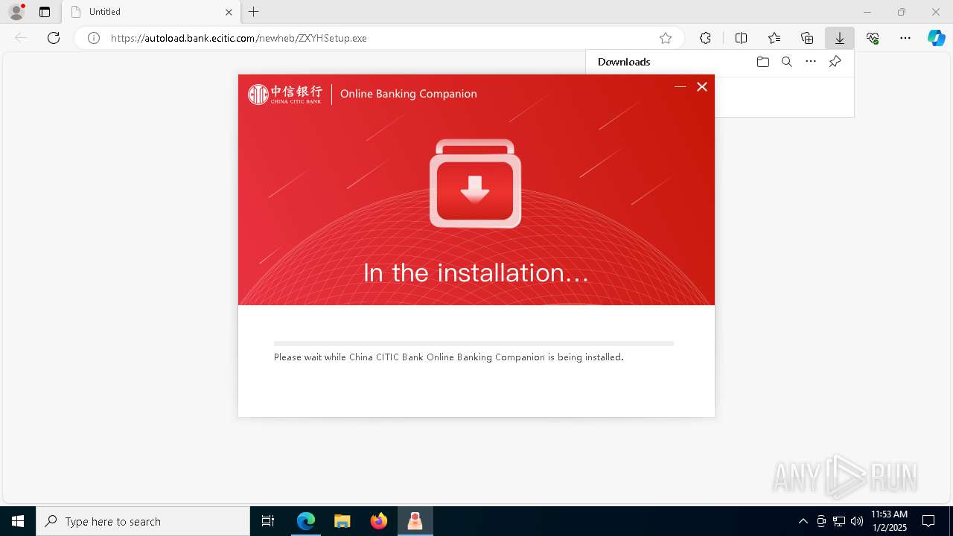This screenshot has width=953, height=536.
Task: Refresh the current page
Action: (x=54, y=38)
